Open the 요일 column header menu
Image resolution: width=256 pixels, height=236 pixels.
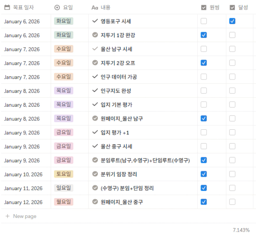pyautogui.click(x=68, y=7)
